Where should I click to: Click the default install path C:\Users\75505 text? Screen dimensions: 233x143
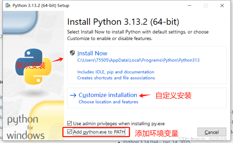coord(138,60)
